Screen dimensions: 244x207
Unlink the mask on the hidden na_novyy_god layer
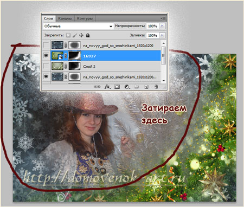pos(66,45)
